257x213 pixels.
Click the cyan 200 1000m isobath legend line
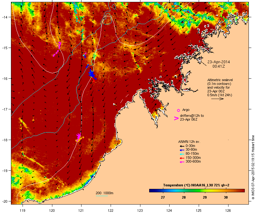[x=102, y=196]
